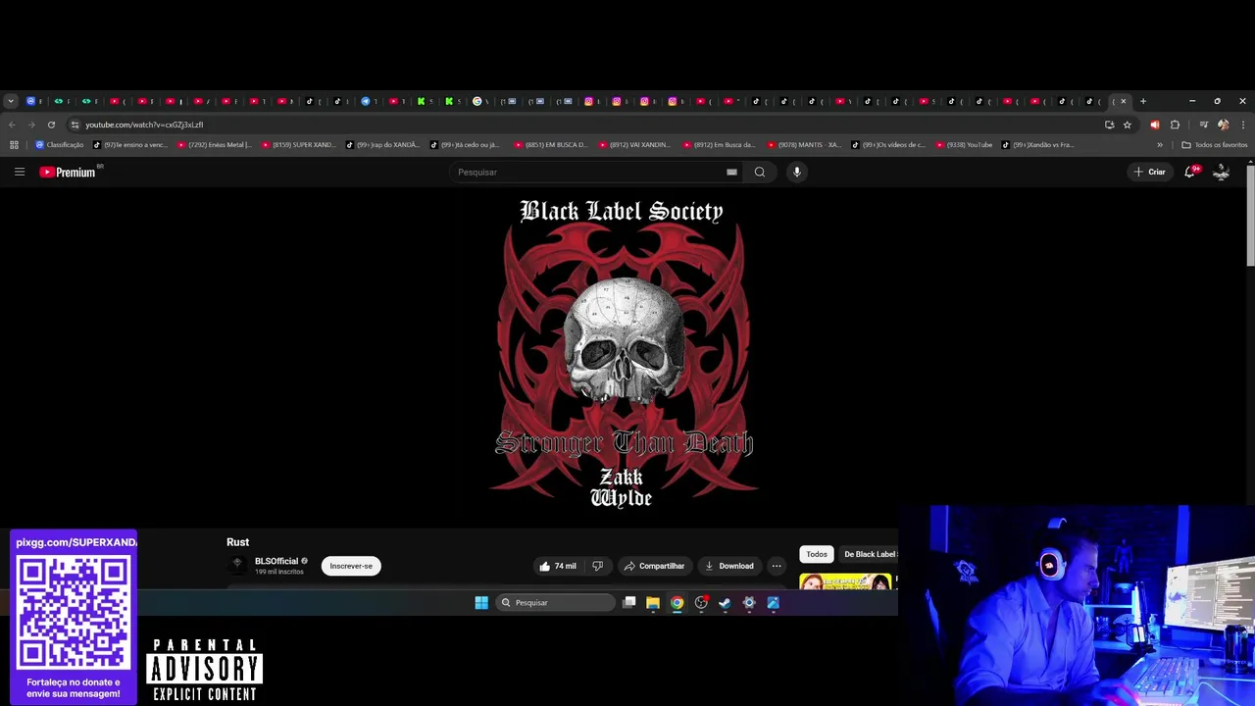The image size is (1255, 706).
Task: Open the first recommended video thumbnail
Action: point(845,581)
